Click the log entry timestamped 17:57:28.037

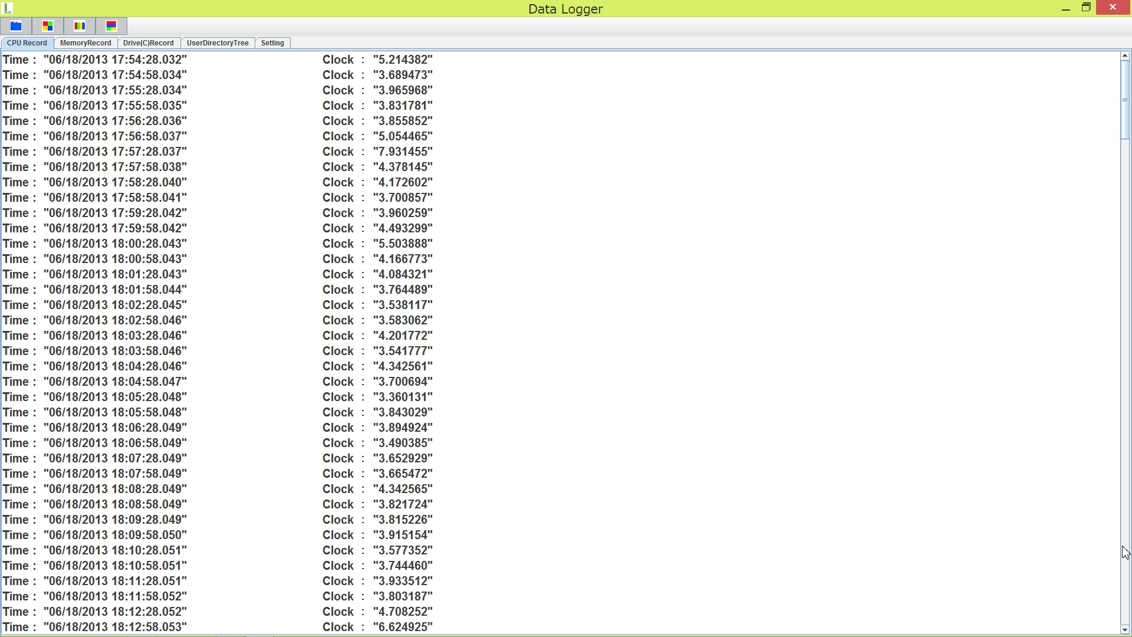tap(115, 152)
